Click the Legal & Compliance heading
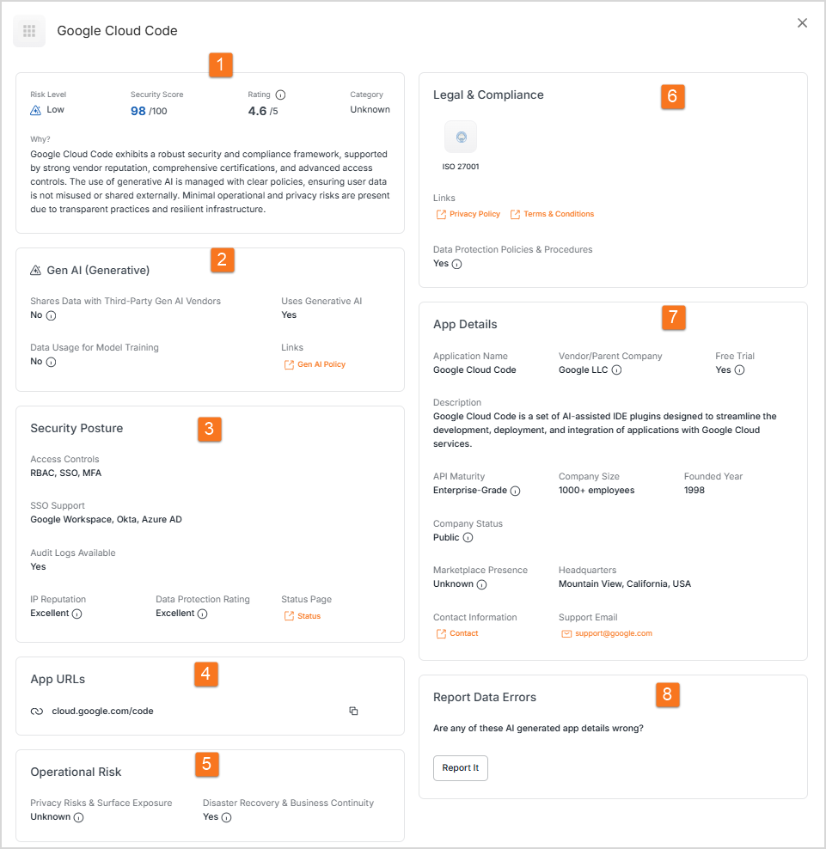This screenshot has height=849, width=826. [488, 95]
